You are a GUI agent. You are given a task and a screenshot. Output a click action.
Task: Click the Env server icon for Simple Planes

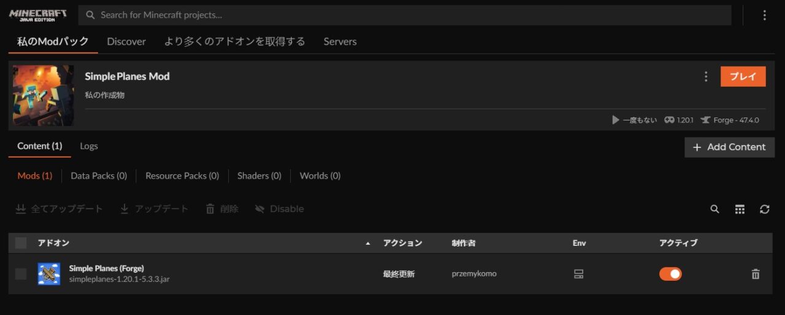click(x=578, y=274)
